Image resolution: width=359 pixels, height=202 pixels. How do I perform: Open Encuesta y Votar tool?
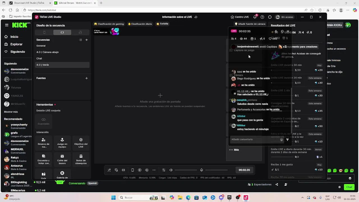[43, 159]
